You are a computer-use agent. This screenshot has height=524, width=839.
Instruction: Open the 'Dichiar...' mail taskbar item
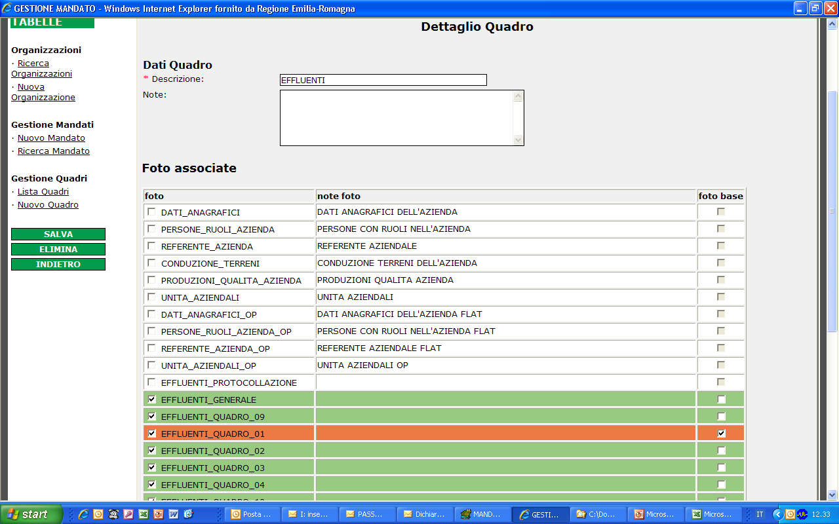point(425,514)
